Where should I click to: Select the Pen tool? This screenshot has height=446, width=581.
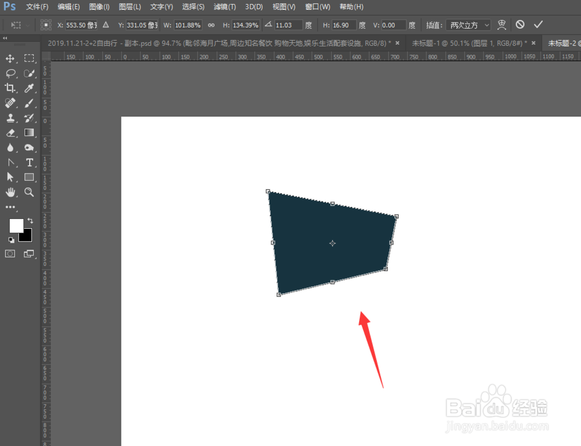(x=10, y=162)
